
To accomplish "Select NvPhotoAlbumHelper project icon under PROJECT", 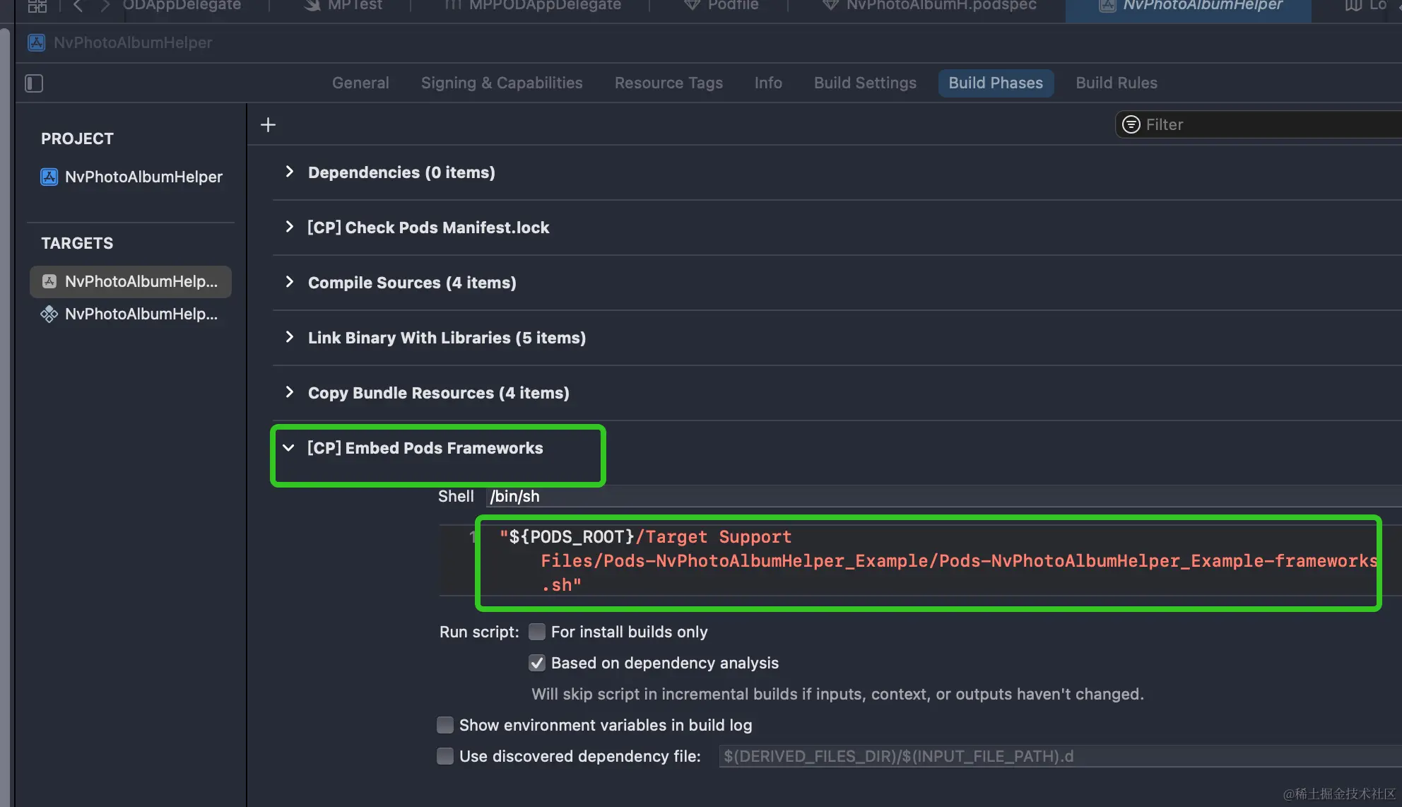I will coord(49,177).
